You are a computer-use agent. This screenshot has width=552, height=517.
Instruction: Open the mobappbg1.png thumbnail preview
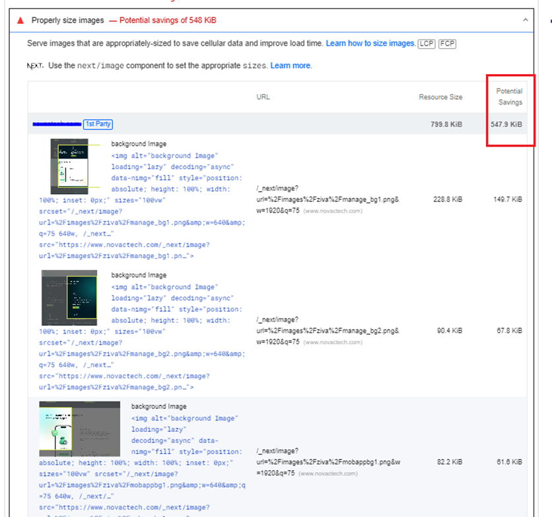(79, 429)
